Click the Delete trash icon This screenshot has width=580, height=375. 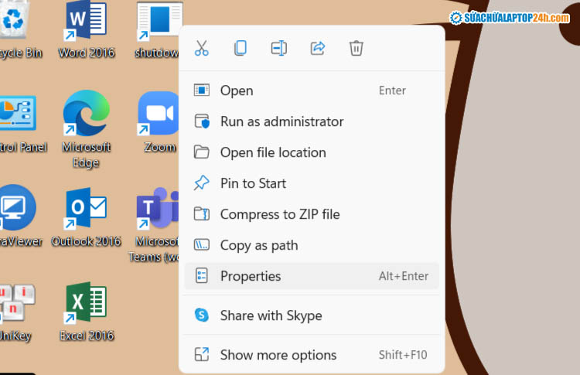357,48
